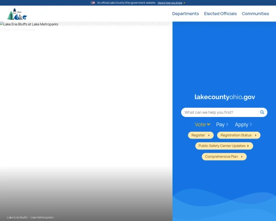Open Public Safety Center Updates
The image size is (276, 221).
[224, 146]
